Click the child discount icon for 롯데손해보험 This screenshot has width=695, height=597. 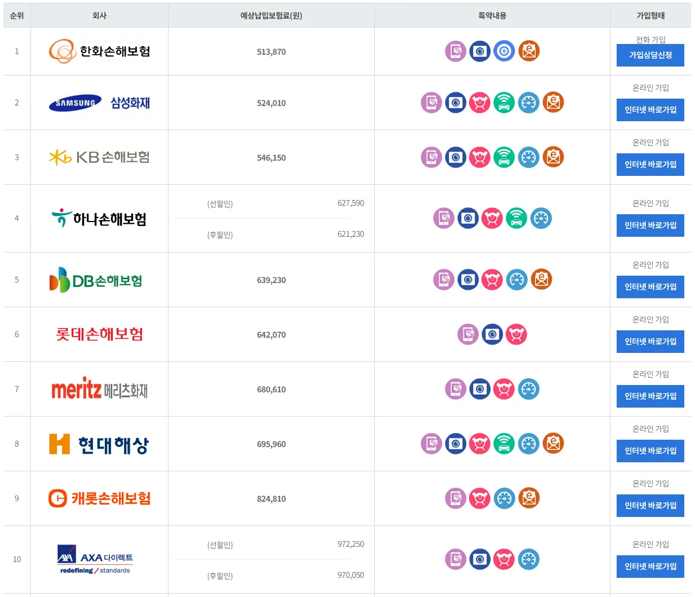click(x=516, y=334)
